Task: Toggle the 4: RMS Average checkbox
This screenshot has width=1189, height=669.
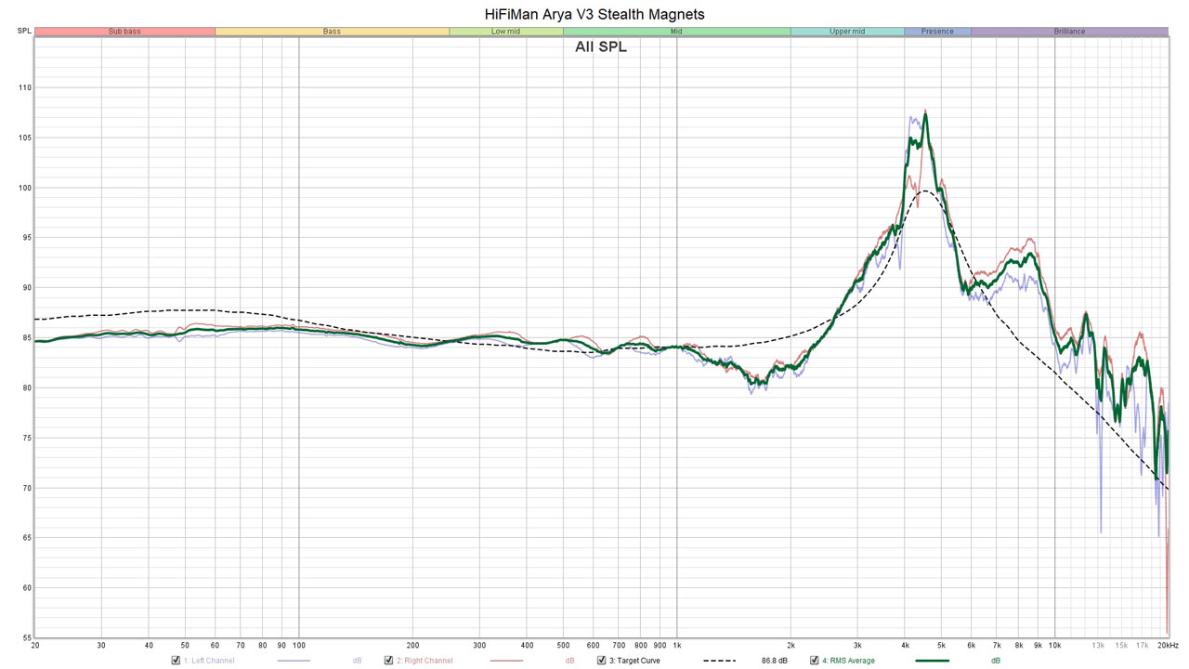Action: click(x=814, y=661)
